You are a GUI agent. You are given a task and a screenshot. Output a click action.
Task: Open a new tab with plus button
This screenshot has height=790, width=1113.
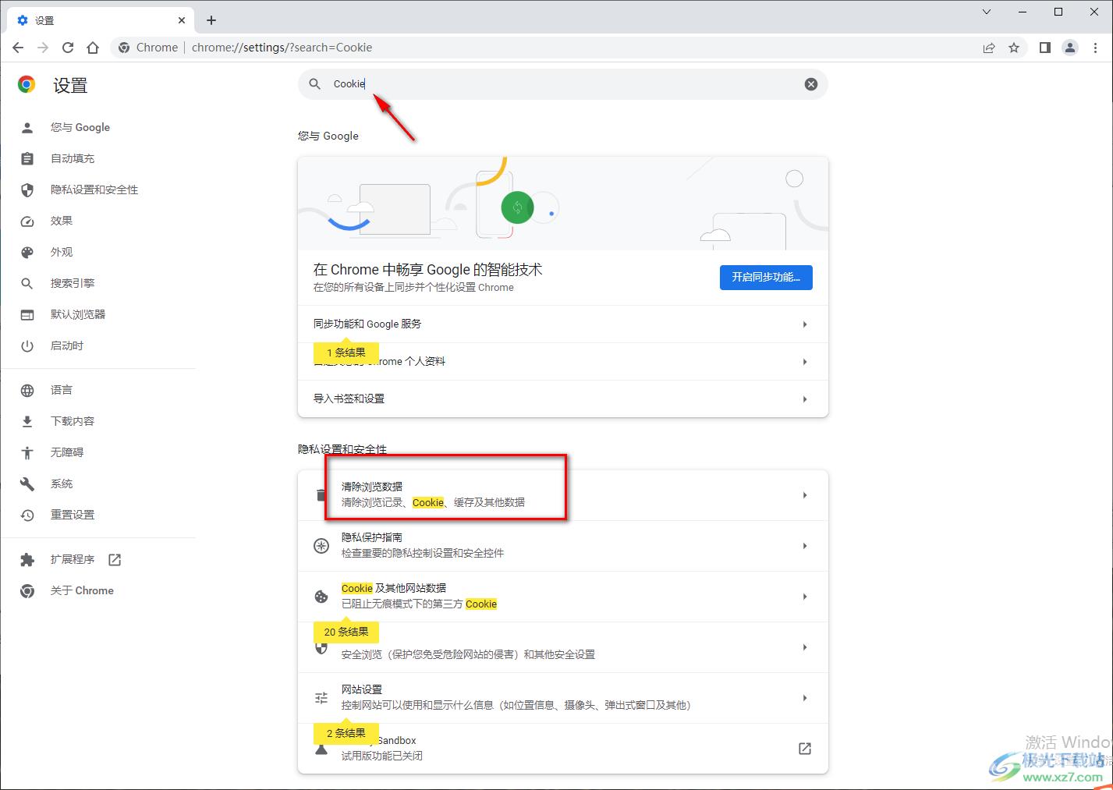pos(211,20)
